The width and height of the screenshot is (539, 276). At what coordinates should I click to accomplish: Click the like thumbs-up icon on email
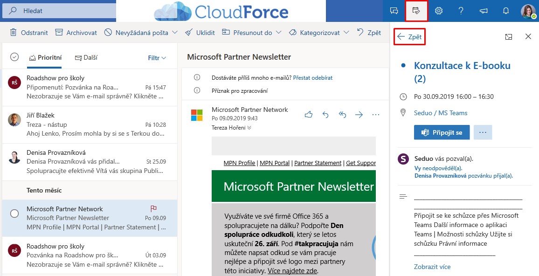308,114
